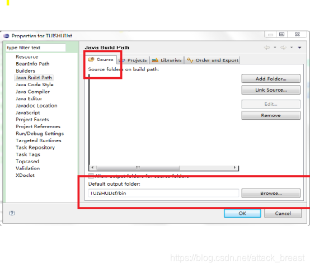Select Builders in the properties tree

(26, 70)
